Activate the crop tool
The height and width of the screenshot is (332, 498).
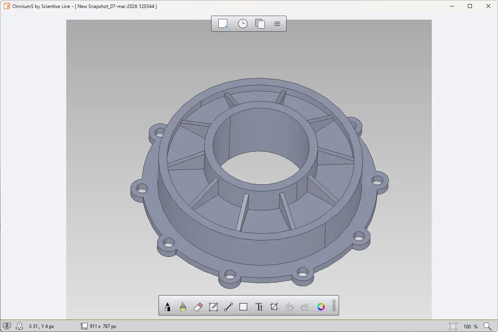click(274, 307)
